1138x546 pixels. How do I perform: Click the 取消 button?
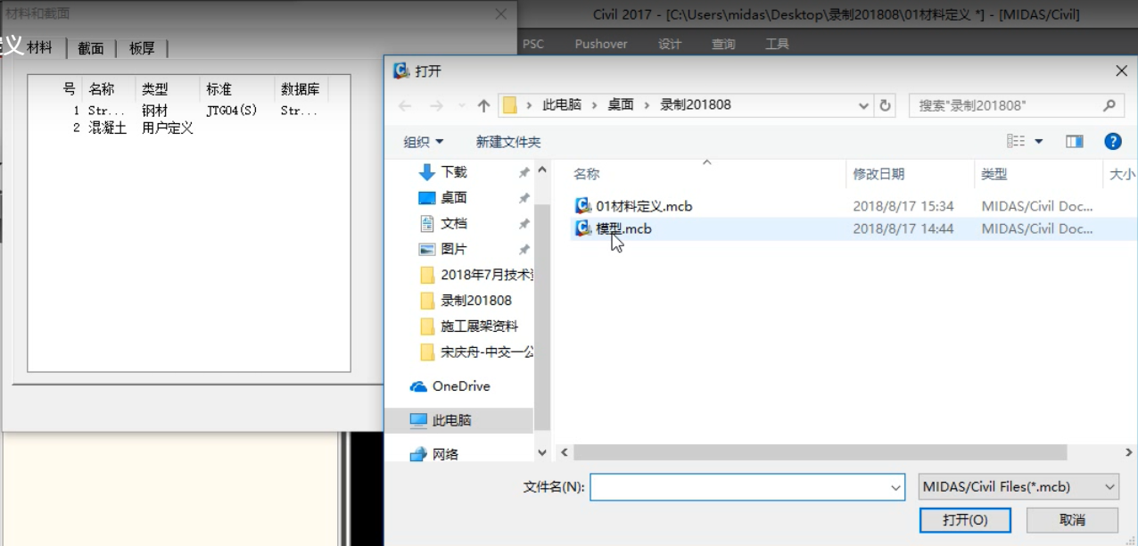[1072, 520]
